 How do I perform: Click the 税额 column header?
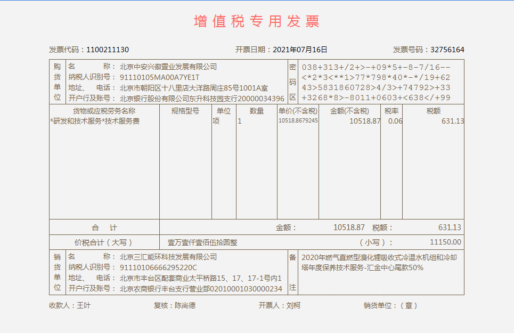[434, 111]
